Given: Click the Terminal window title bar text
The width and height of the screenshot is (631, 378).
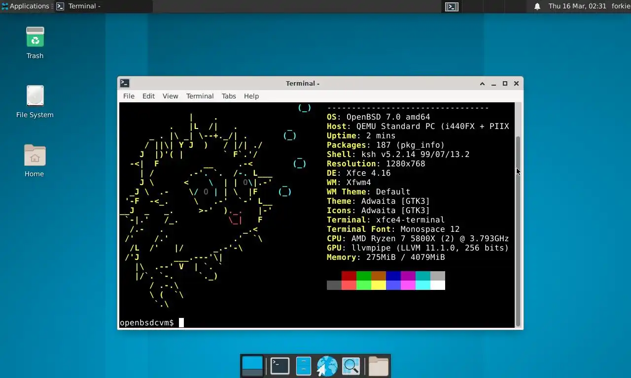Looking at the screenshot, I should coord(303,84).
